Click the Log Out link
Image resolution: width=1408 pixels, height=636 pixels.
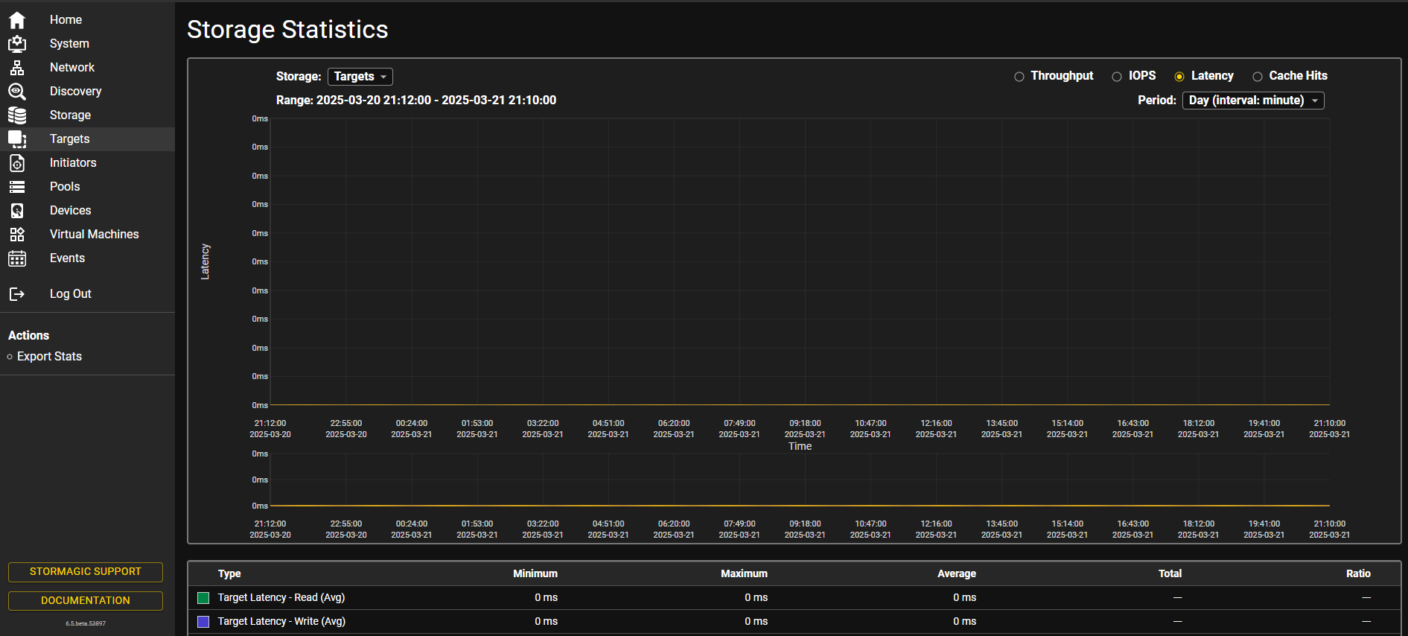point(70,294)
